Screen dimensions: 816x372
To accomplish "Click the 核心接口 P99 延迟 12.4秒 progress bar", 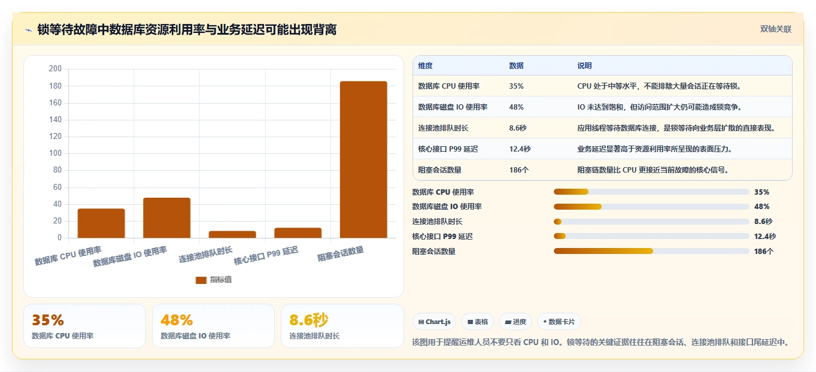I will click(651, 237).
